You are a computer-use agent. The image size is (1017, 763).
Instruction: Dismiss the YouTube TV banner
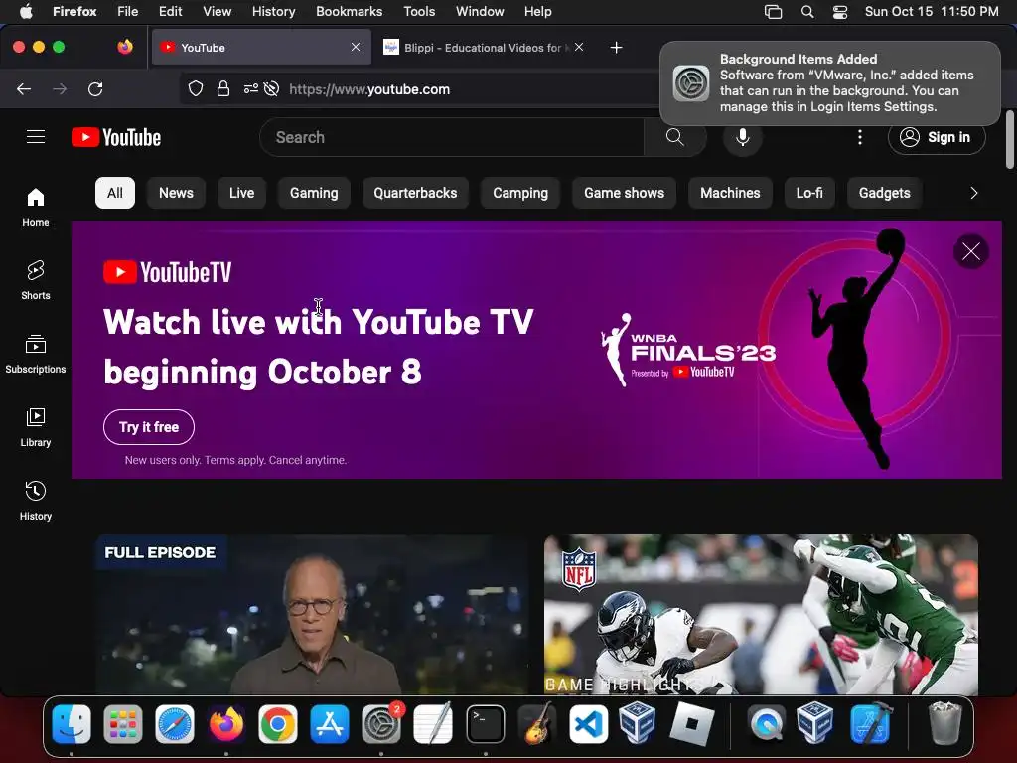point(971,251)
